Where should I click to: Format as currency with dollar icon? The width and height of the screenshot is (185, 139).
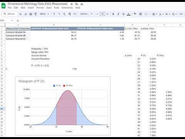point(54,14)
